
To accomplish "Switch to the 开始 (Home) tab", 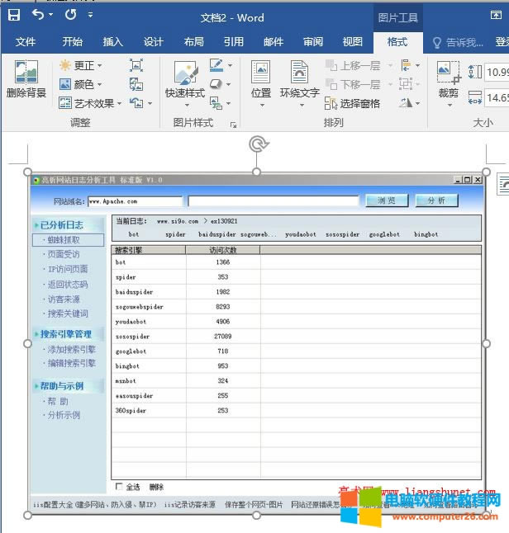I will [x=72, y=42].
